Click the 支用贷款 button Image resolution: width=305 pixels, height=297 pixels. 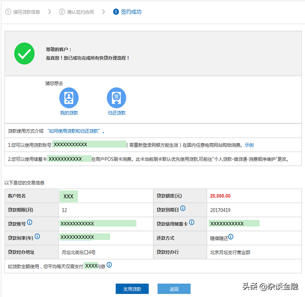click(132, 289)
